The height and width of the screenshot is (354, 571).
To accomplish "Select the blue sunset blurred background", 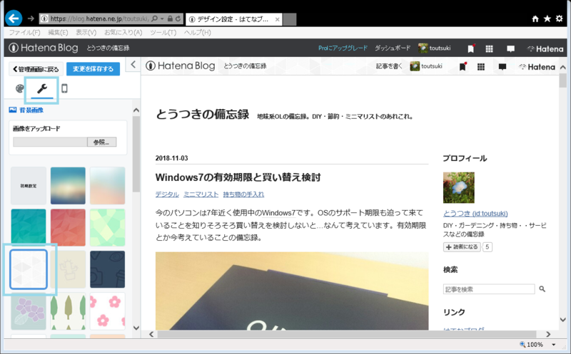I will pyautogui.click(x=68, y=186).
